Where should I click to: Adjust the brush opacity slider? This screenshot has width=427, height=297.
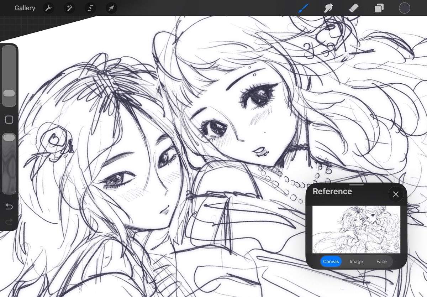(x=9, y=163)
